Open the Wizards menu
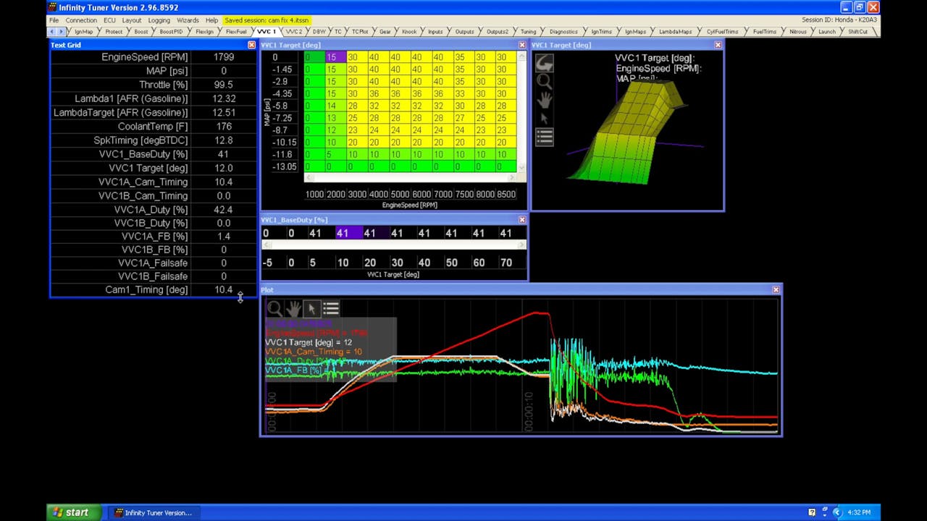 point(188,20)
